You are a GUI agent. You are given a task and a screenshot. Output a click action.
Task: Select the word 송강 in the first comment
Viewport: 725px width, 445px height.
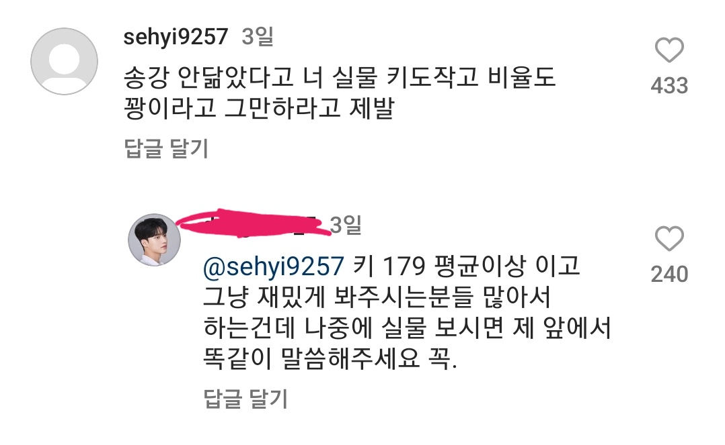(147, 77)
